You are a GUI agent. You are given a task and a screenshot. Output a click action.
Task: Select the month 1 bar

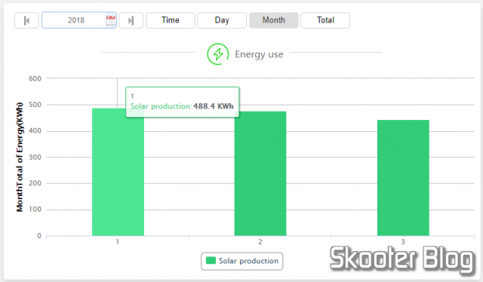tap(118, 172)
